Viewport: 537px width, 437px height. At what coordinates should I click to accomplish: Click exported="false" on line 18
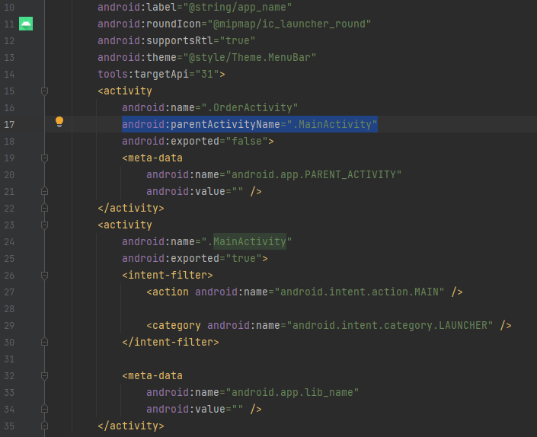tap(195, 141)
